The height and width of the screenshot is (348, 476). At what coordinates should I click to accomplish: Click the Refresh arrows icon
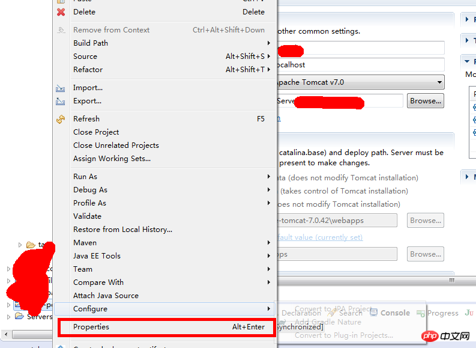click(x=61, y=119)
